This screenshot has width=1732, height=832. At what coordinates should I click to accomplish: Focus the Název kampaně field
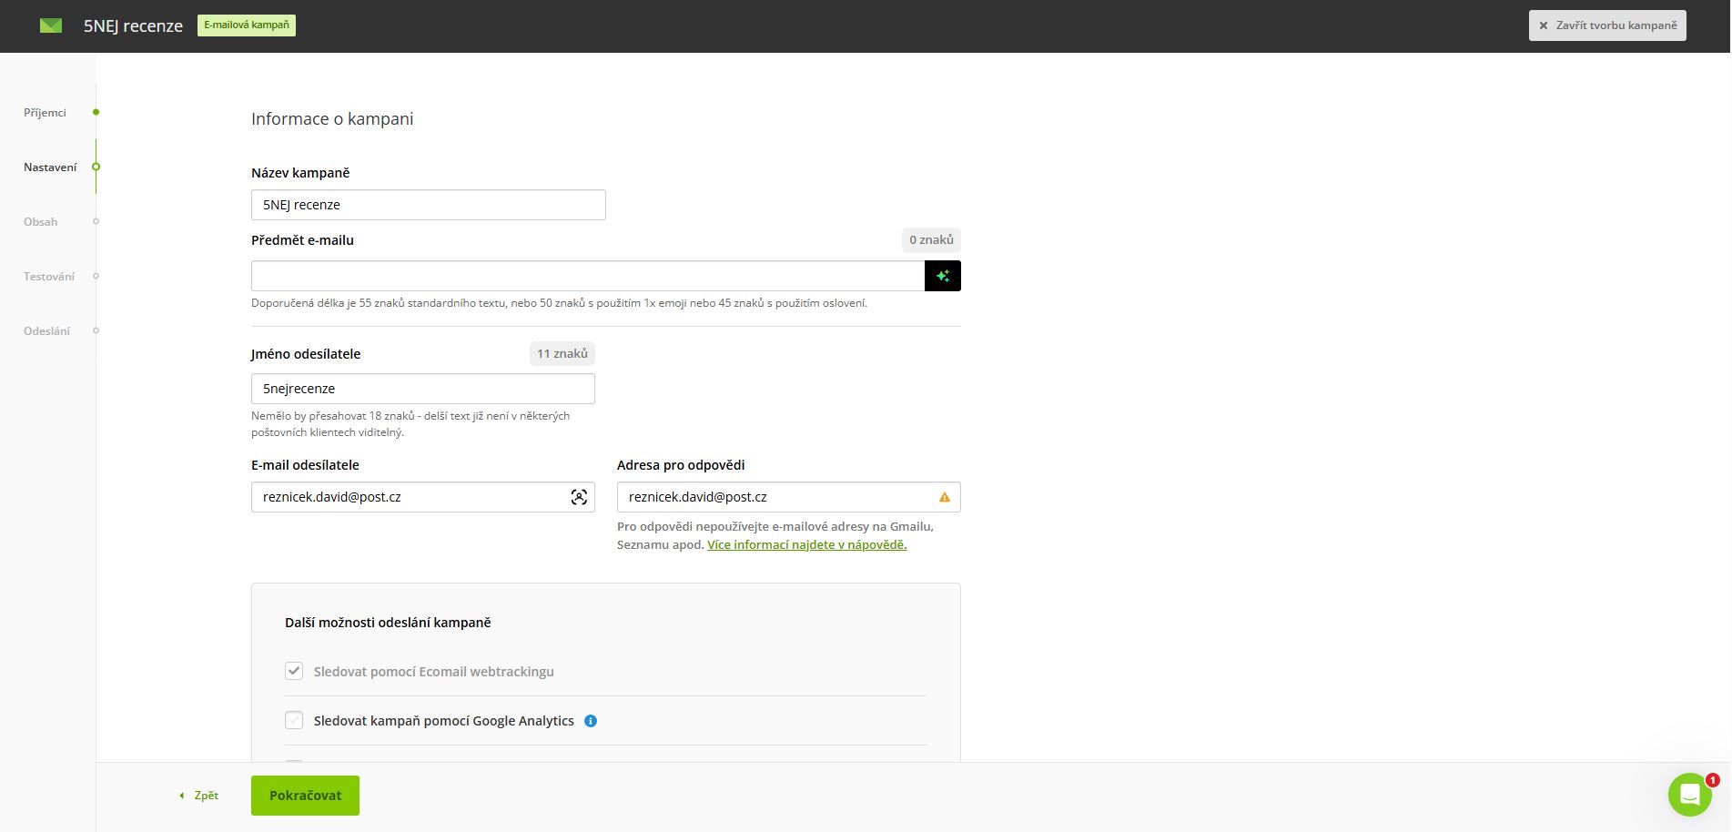(429, 205)
